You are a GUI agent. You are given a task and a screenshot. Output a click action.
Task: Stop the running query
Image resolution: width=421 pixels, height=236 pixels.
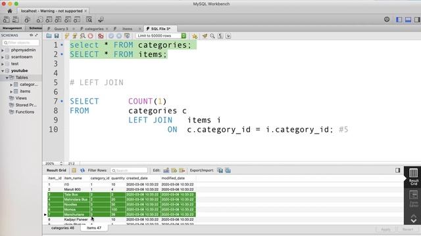91,36
